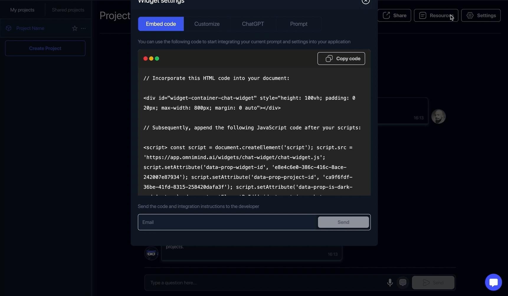
Task: Click the microphone voice input icon
Action: tap(390, 282)
